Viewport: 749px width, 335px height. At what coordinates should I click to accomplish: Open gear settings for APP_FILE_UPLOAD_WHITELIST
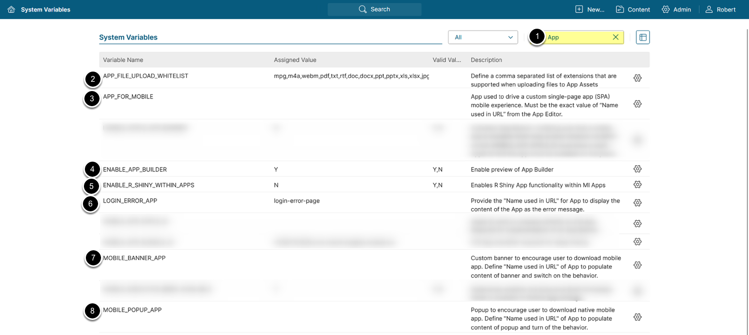(x=637, y=78)
